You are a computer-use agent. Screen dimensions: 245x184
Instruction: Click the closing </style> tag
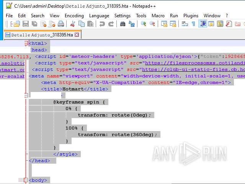pos(65,154)
